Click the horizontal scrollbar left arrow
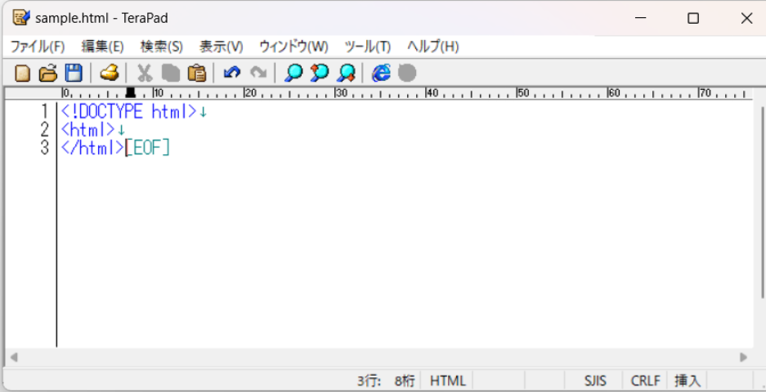This screenshot has height=392, width=766. click(14, 358)
